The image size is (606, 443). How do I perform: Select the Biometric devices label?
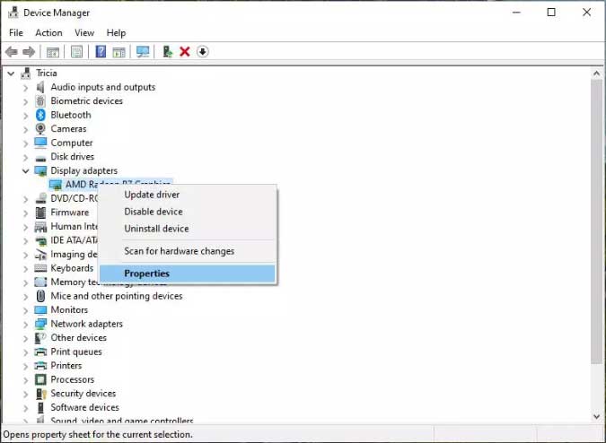click(86, 100)
